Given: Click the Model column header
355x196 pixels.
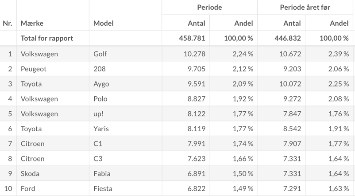Looking at the screenshot, I should point(103,23).
